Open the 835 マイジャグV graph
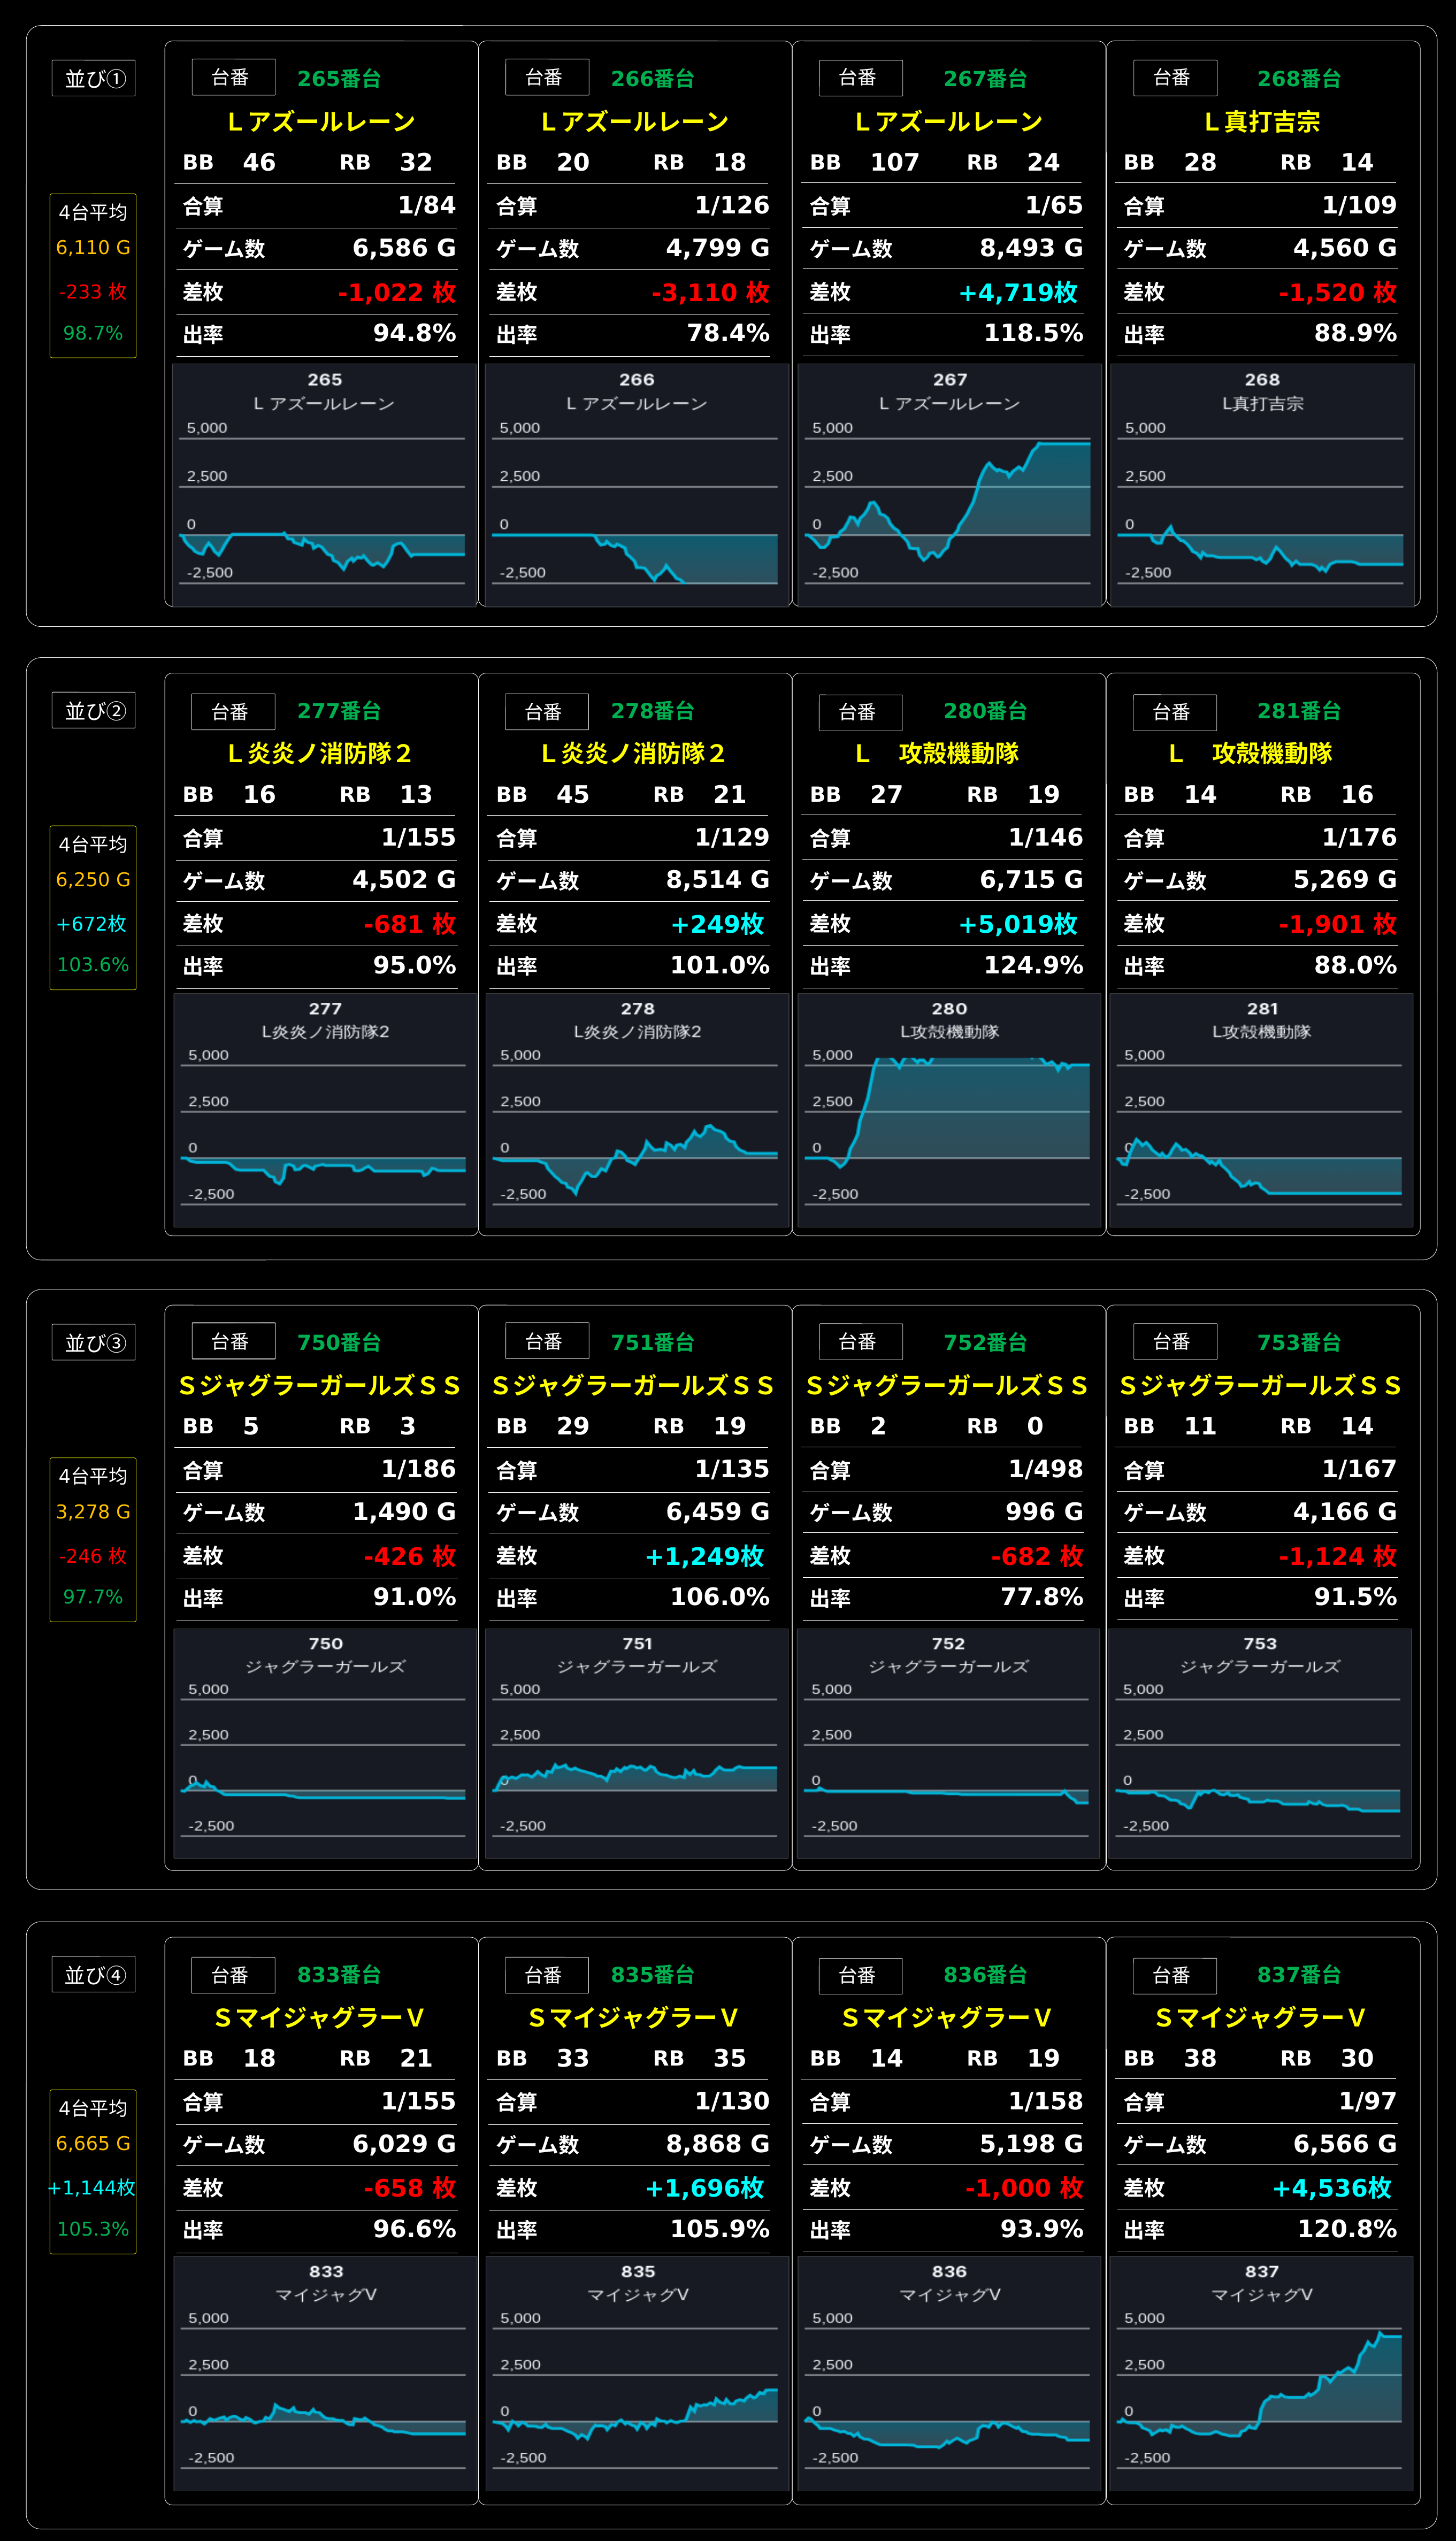Viewport: 1456px width, 2541px height. coord(638,2374)
